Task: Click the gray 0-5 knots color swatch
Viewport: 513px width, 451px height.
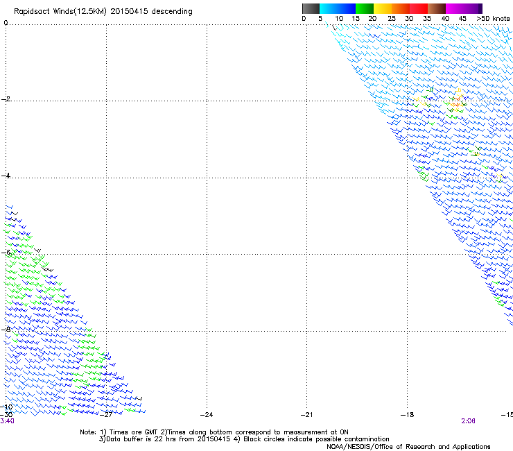Action: 311,8
